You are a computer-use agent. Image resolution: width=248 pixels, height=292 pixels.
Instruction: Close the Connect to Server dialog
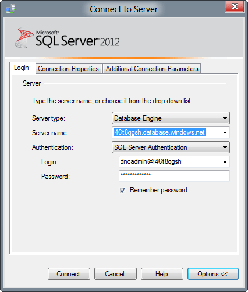[x=234, y=6]
